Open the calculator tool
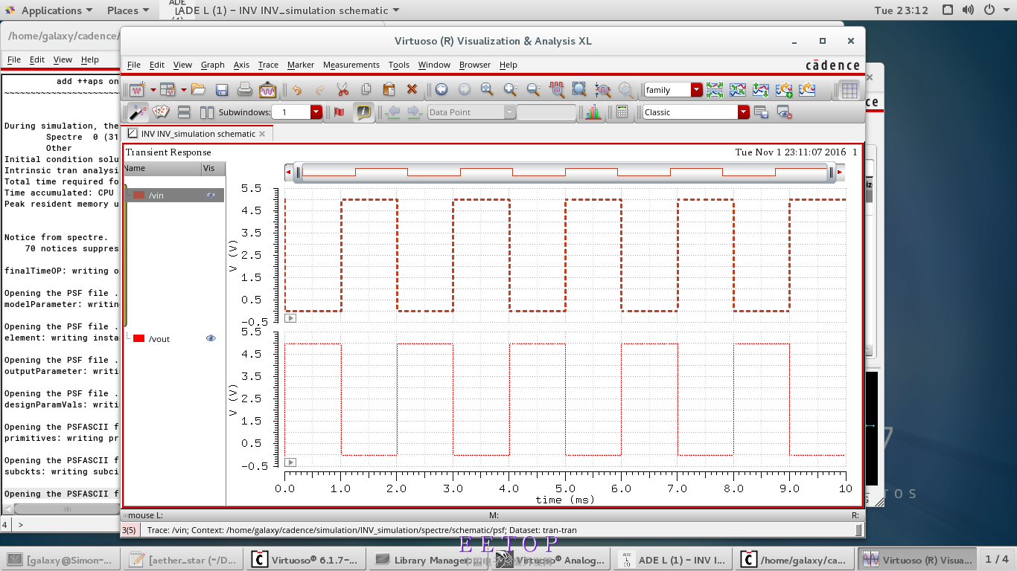Image resolution: width=1017 pixels, height=571 pixels. pyautogui.click(x=622, y=112)
